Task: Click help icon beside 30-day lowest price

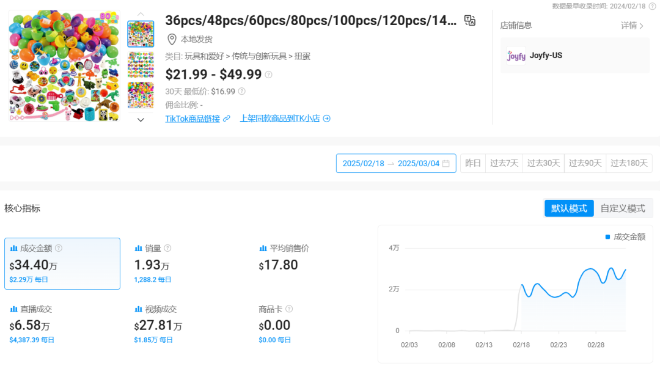Action: (x=241, y=92)
